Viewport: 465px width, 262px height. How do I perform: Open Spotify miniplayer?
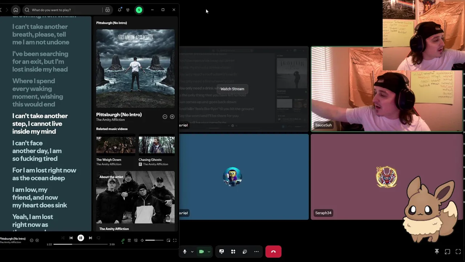pyautogui.click(x=168, y=241)
